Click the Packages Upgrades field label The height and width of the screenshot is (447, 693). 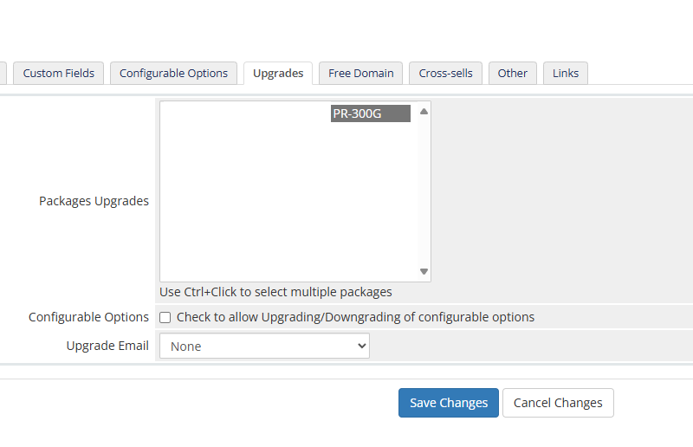[94, 201]
